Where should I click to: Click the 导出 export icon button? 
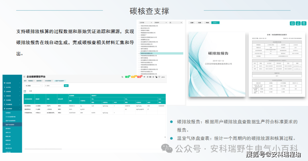[298, 23]
